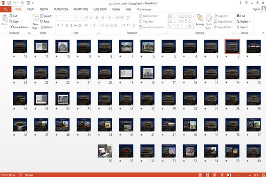The width and height of the screenshot is (266, 177).
Task: Click the Ribbon Display Options icon
Action: (x=246, y=3)
